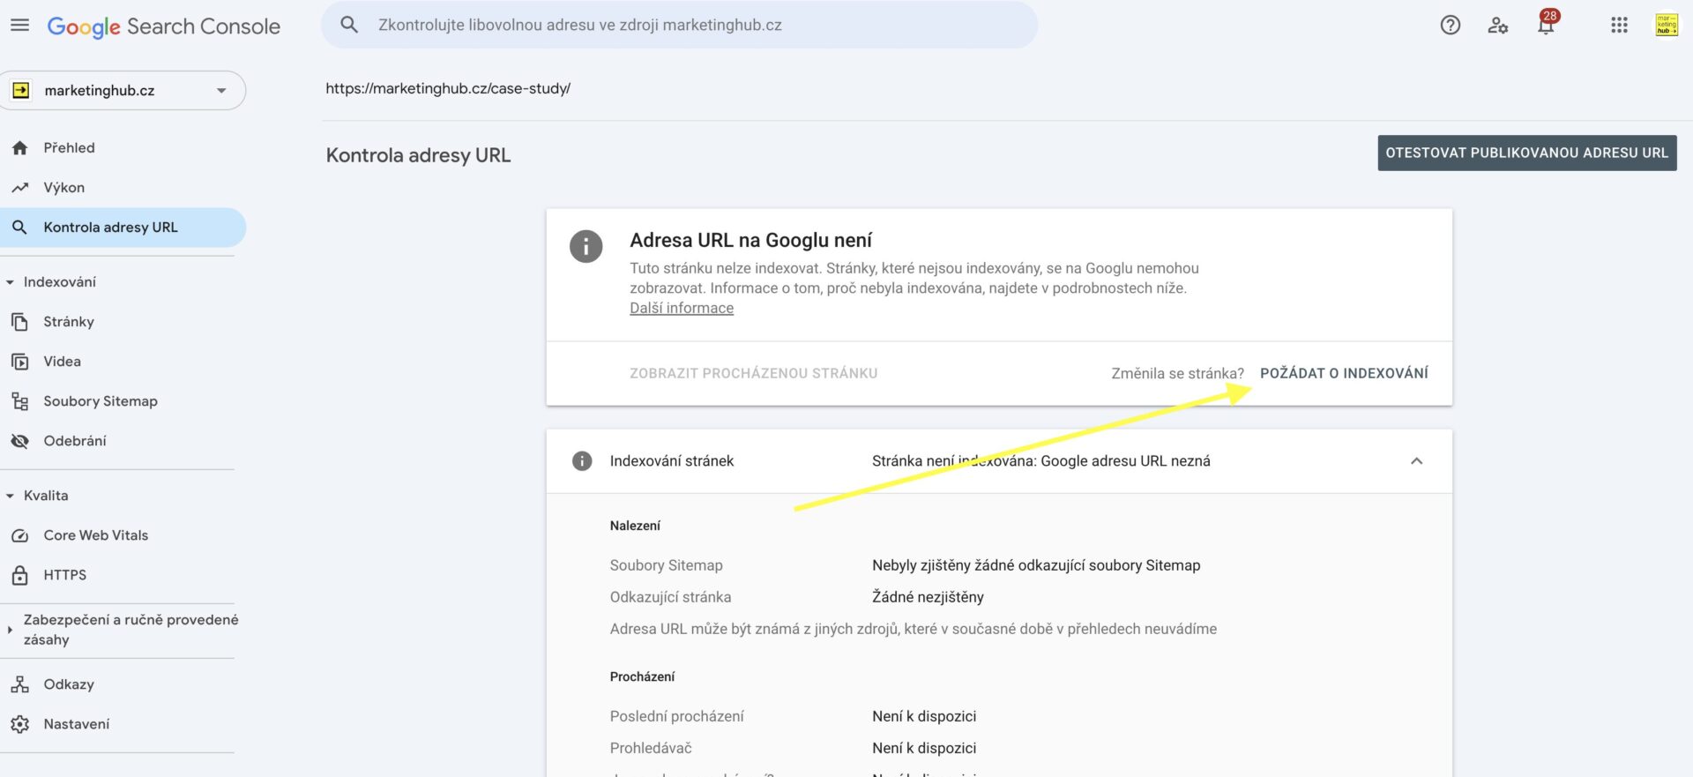Click the Procházení section heading
Screen dimensions: 1693x777
coord(642,676)
